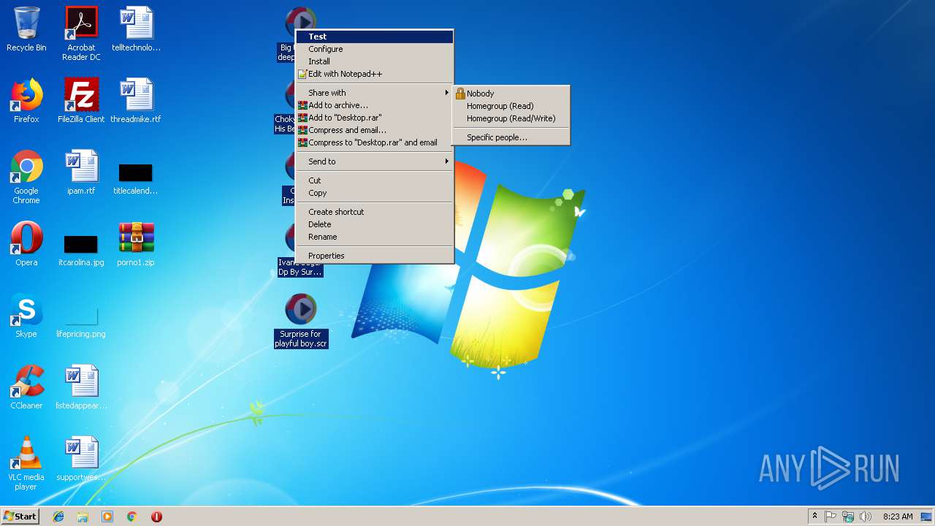Choose Specific people... sharing option
This screenshot has height=526, width=935.
(511, 137)
